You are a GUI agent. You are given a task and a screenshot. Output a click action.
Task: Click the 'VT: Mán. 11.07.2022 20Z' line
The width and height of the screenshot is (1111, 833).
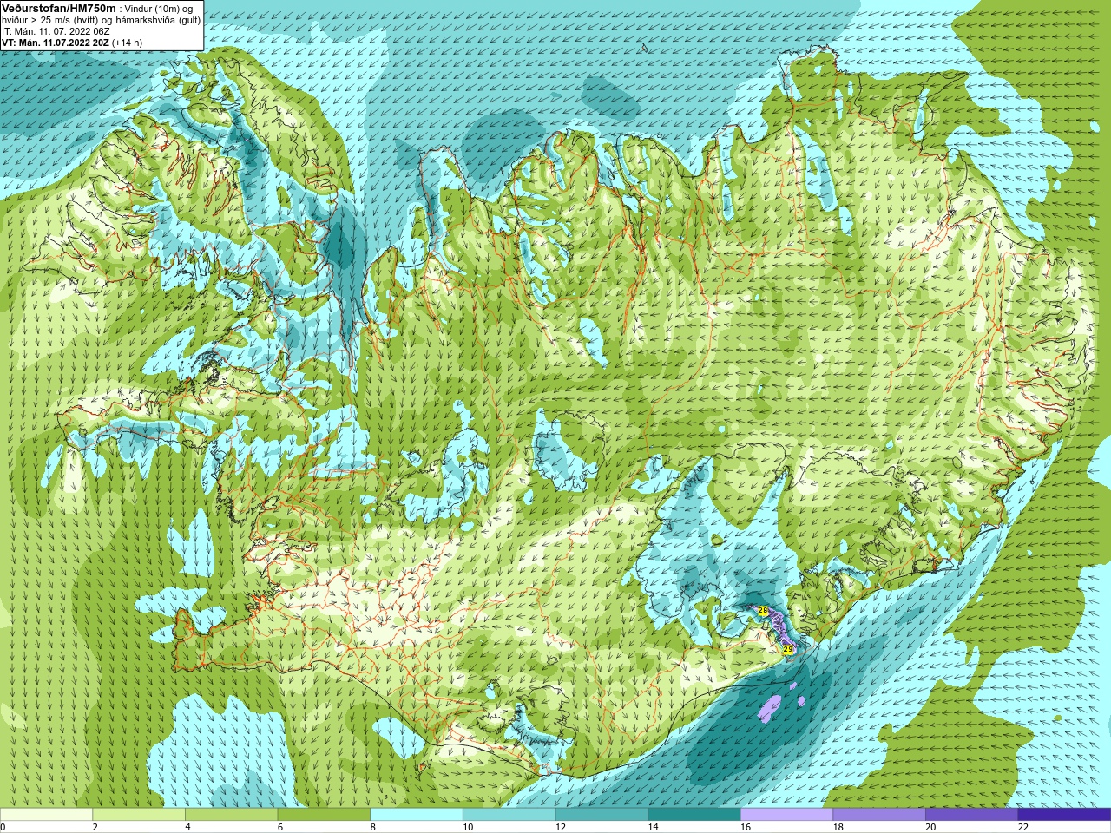[x=55, y=43]
